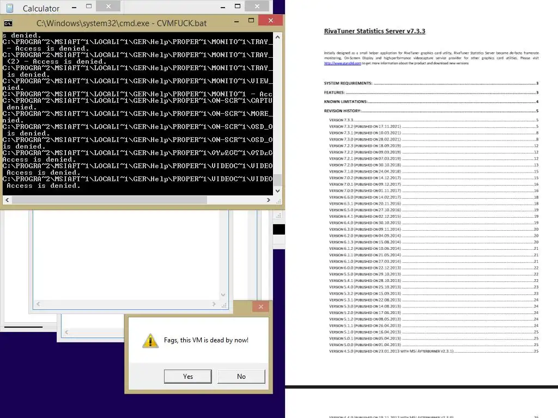Click No in the warning dialog

241,377
